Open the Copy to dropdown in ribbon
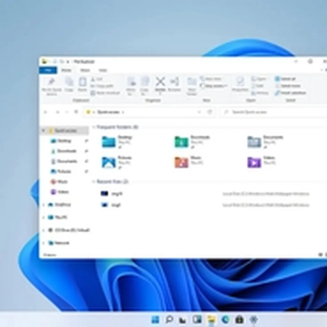Image resolution: width=327 pixels, height=327 pixels. (x=144, y=86)
